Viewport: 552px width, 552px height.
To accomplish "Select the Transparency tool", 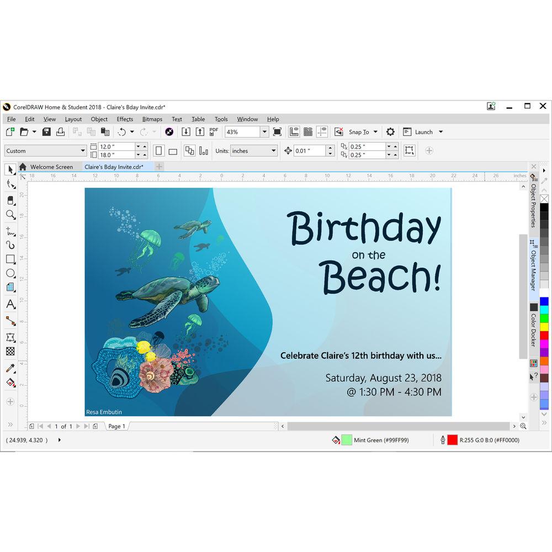I will [x=9, y=351].
